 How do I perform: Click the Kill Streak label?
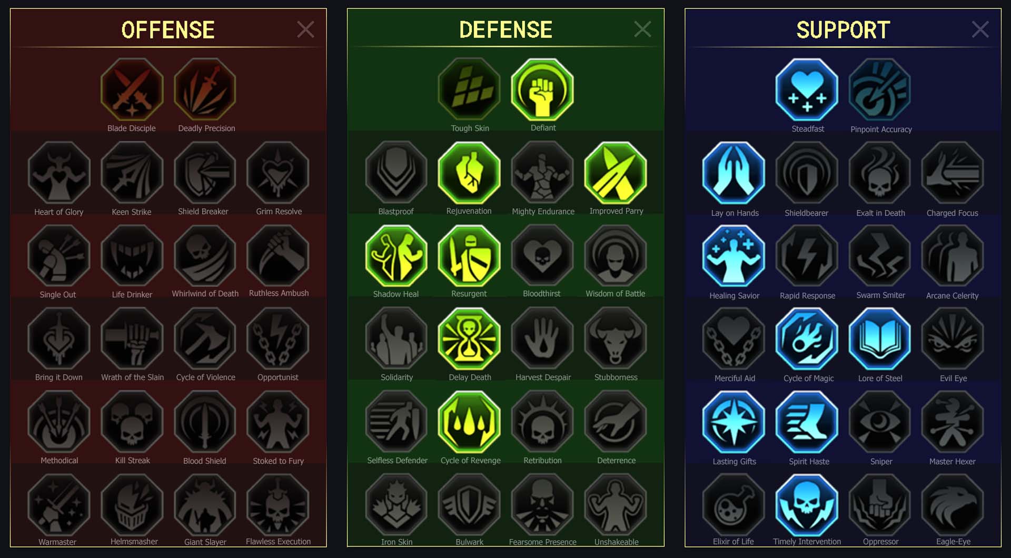133,461
